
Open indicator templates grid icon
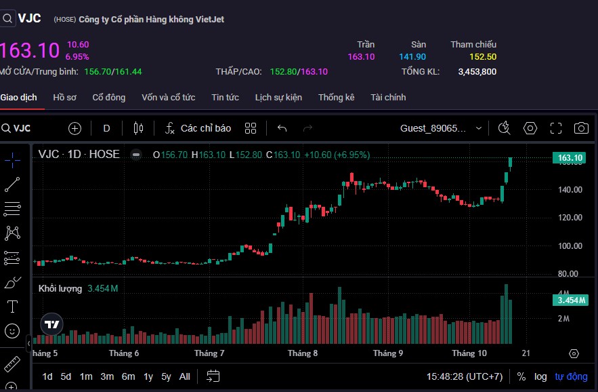coord(251,128)
